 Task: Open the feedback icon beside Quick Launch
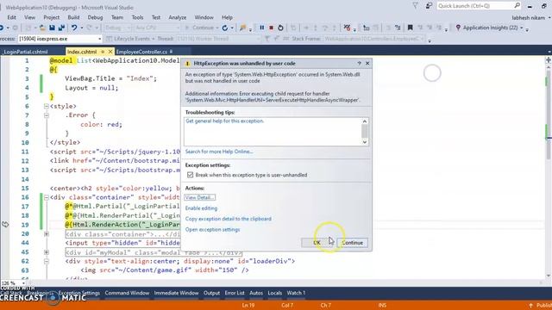coord(429,6)
